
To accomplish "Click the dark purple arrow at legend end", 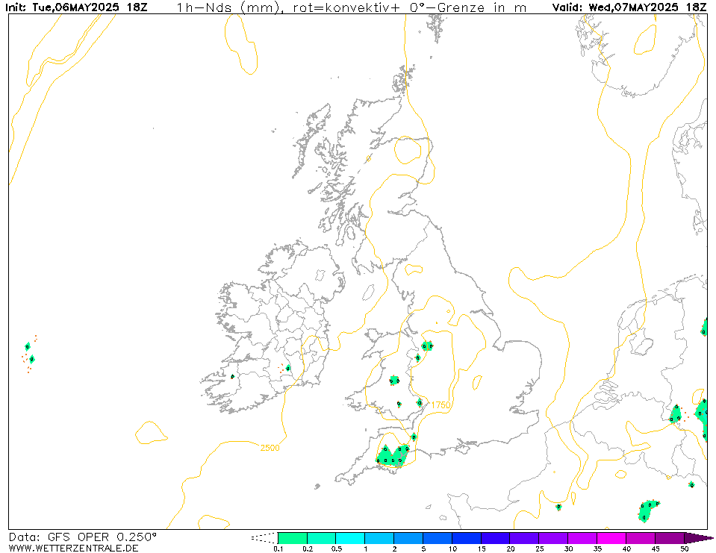I will 698,538.
